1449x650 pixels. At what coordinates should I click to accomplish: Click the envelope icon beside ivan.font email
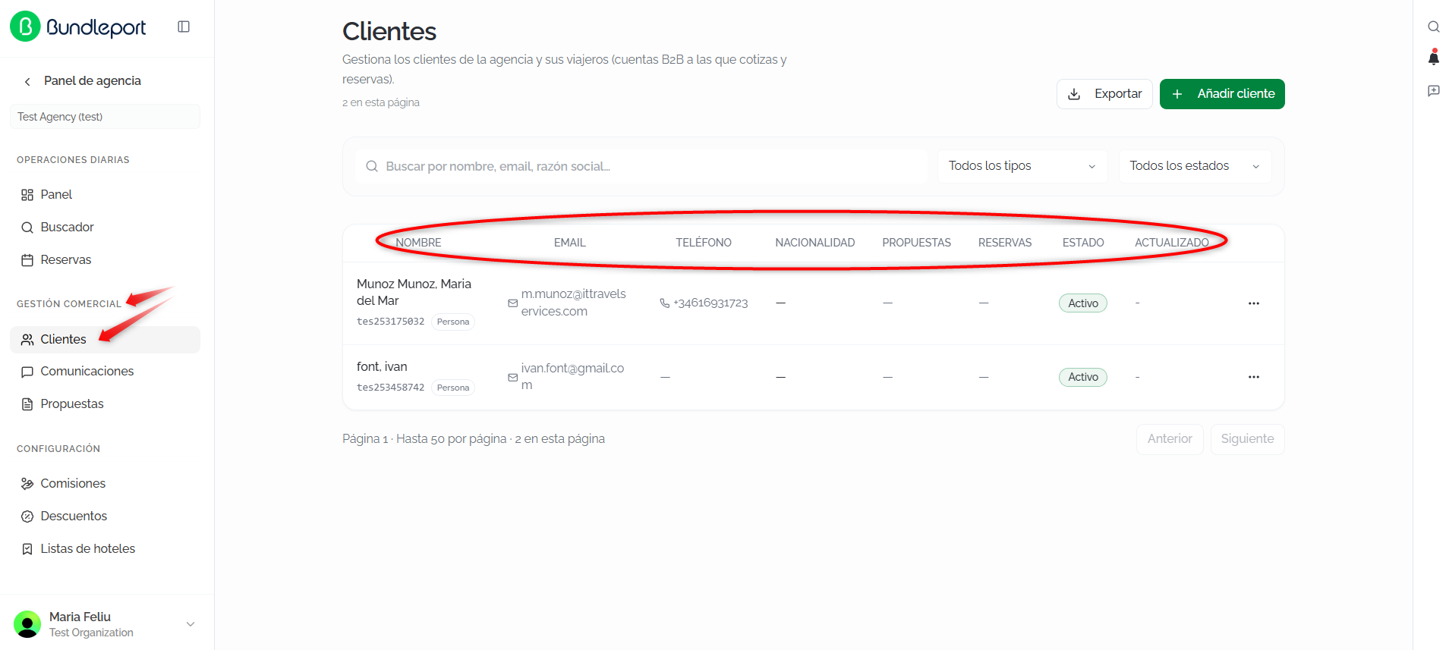tap(513, 378)
